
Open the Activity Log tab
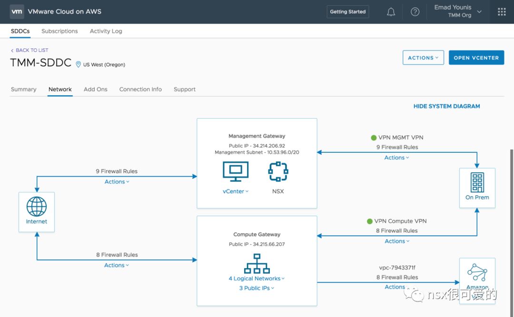point(106,31)
